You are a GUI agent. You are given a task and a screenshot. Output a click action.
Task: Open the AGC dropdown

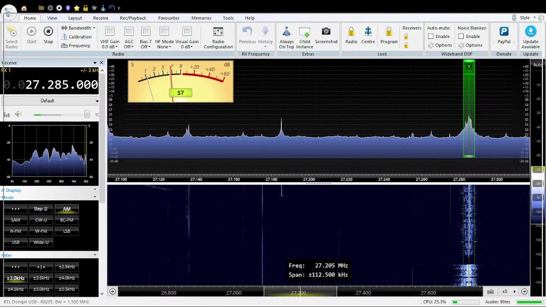[129, 38]
